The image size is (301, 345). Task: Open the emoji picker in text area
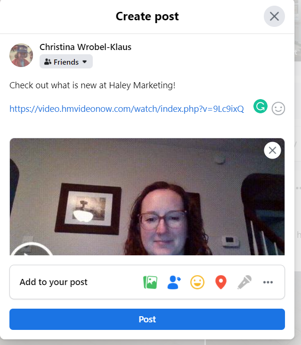point(278,109)
